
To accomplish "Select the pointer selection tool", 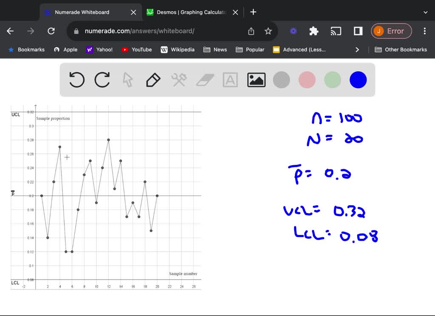I will pos(127,80).
